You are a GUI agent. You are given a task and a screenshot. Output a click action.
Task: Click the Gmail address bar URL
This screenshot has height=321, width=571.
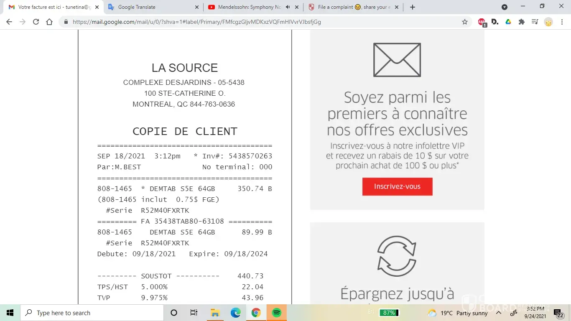coord(196,22)
